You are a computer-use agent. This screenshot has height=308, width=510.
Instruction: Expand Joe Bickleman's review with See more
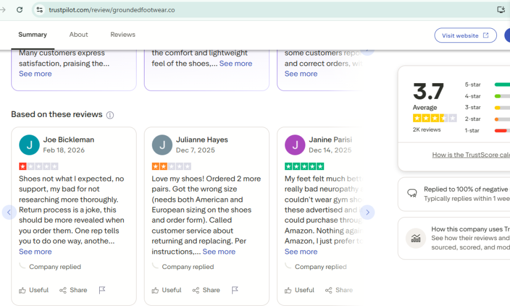(x=35, y=251)
